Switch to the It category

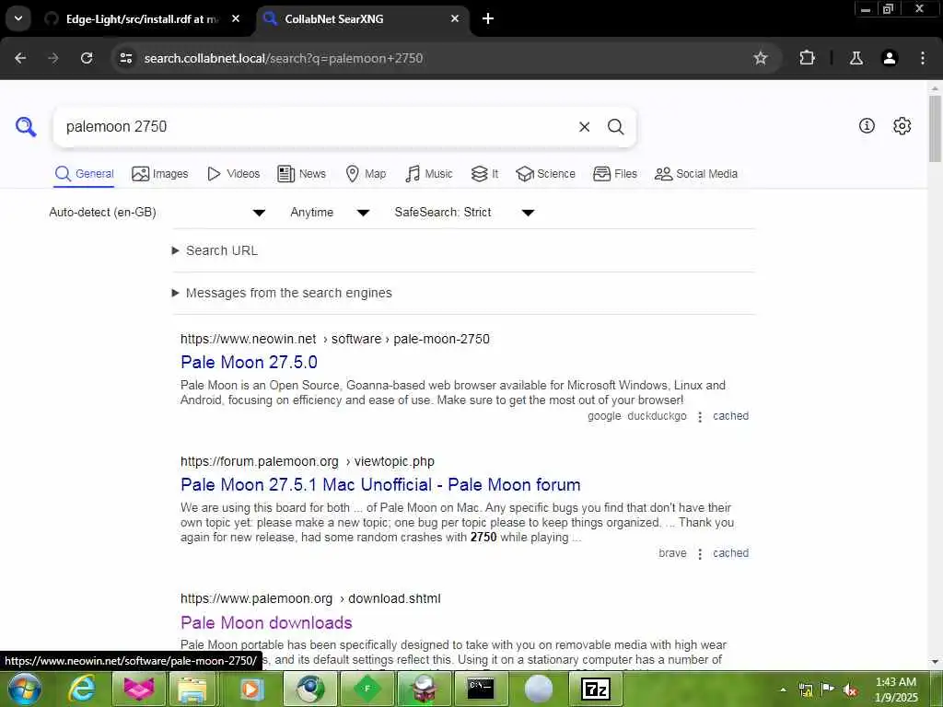pos(484,174)
